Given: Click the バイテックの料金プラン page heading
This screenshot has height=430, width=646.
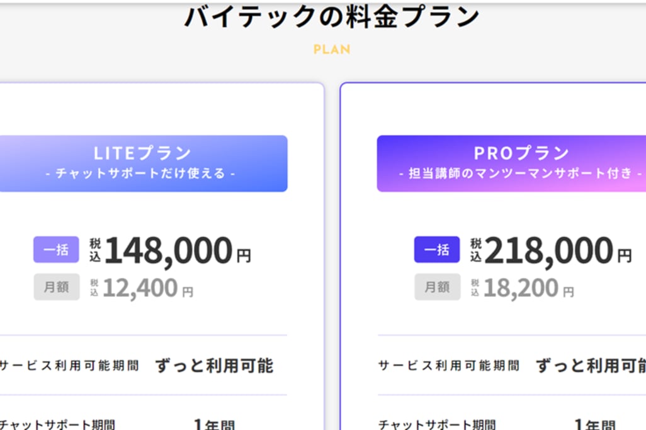Looking at the screenshot, I should tap(332, 16).
